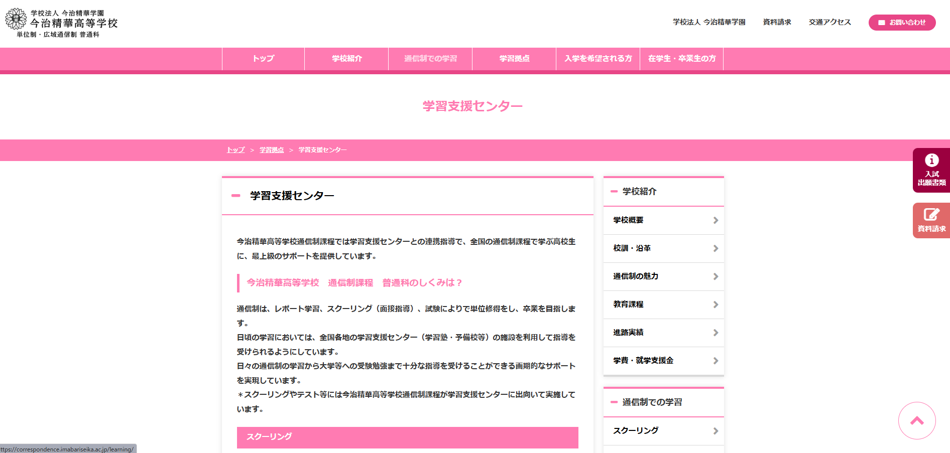The height and width of the screenshot is (453, 950).
Task: Go to 入学を希望される方 menu
Action: click(598, 59)
